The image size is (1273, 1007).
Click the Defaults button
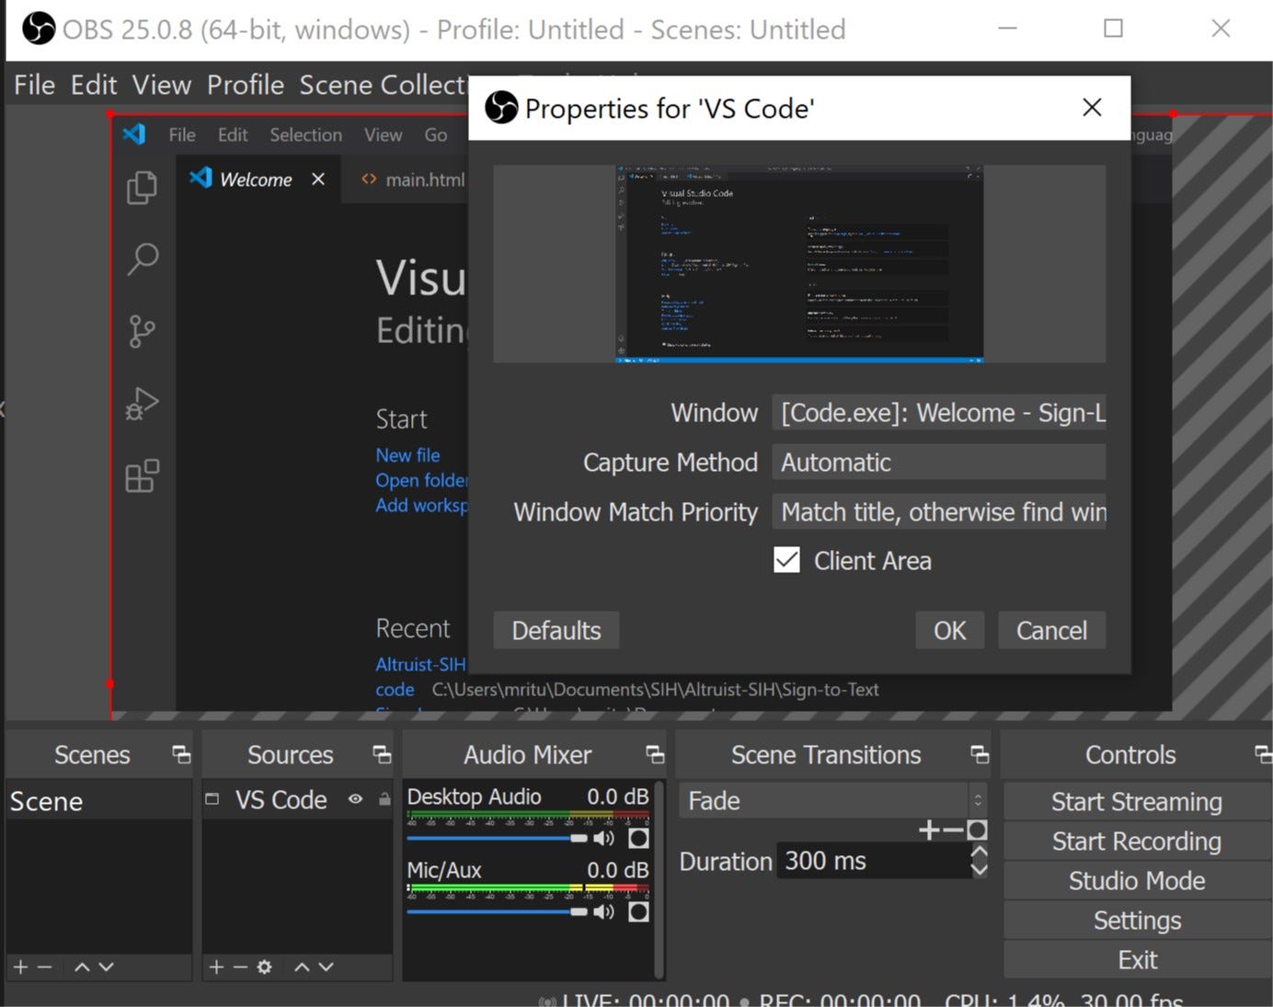(x=556, y=630)
